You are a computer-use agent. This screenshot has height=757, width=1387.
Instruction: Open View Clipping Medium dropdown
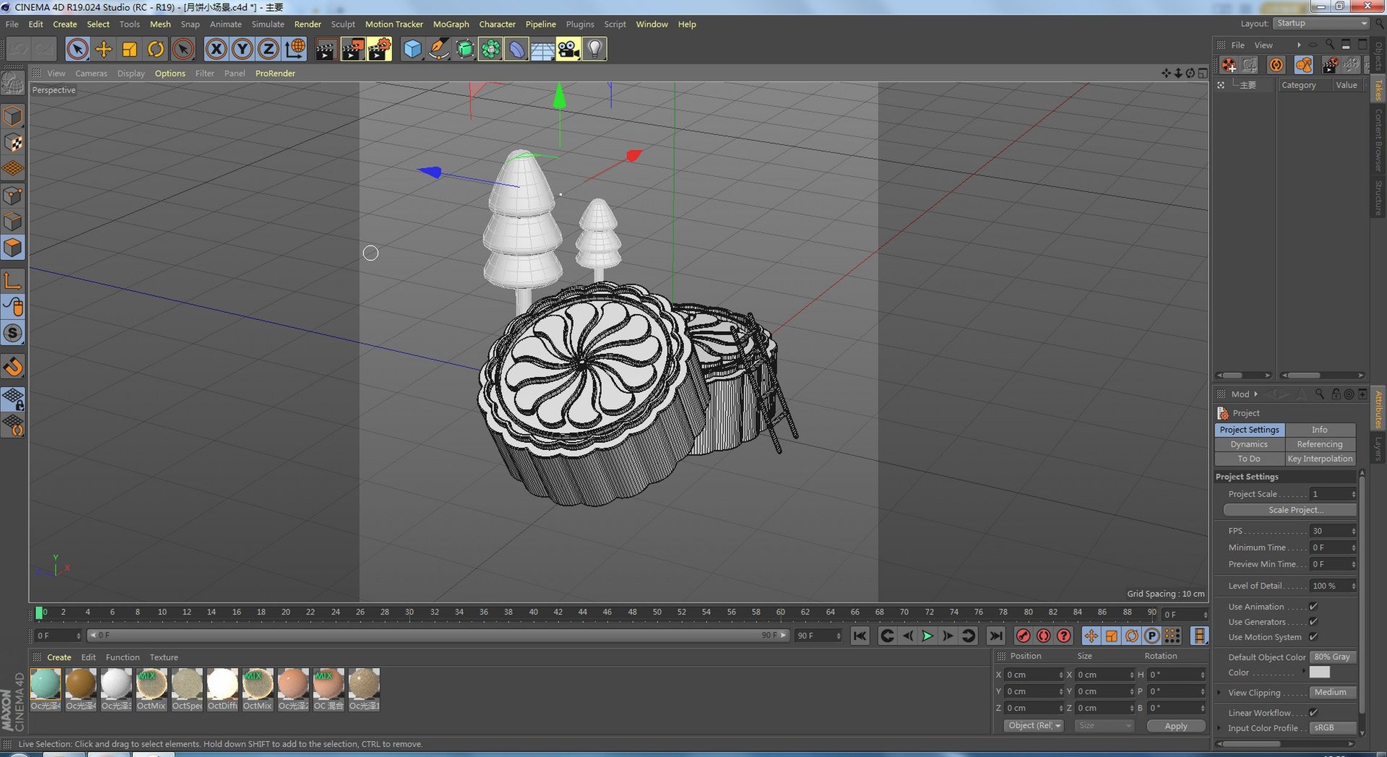coord(1333,693)
